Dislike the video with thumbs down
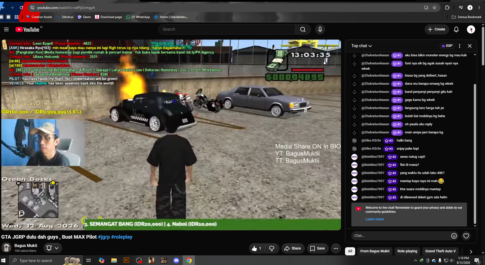The image size is (485, 265). click(272, 249)
